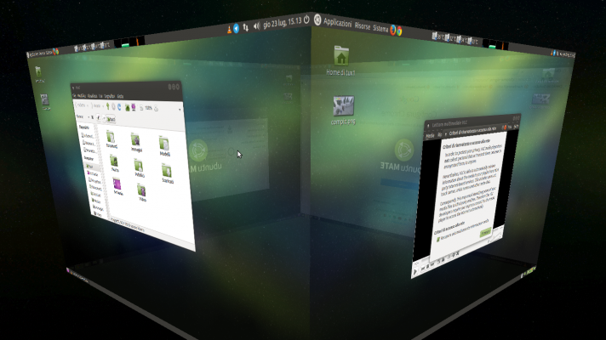606x340 pixels.
Task: Open the Sistema menu
Action: [x=380, y=28]
